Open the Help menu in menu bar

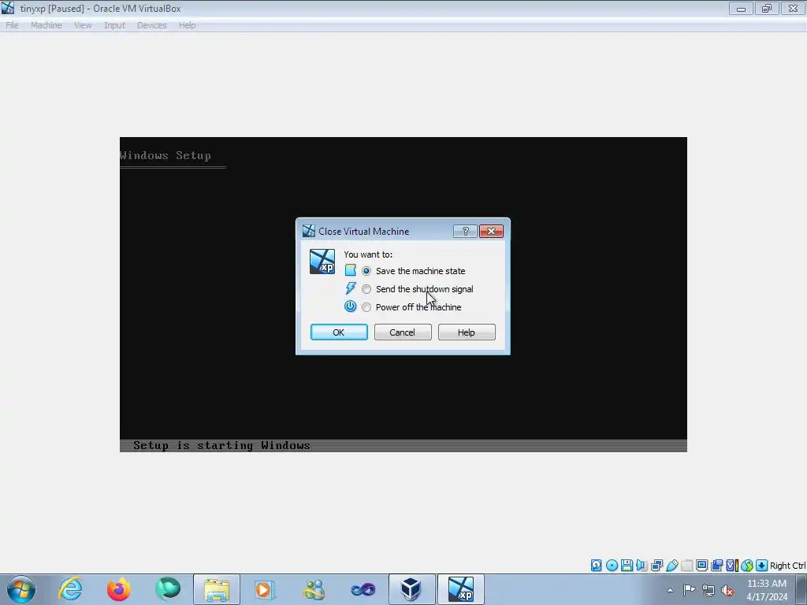188,25
